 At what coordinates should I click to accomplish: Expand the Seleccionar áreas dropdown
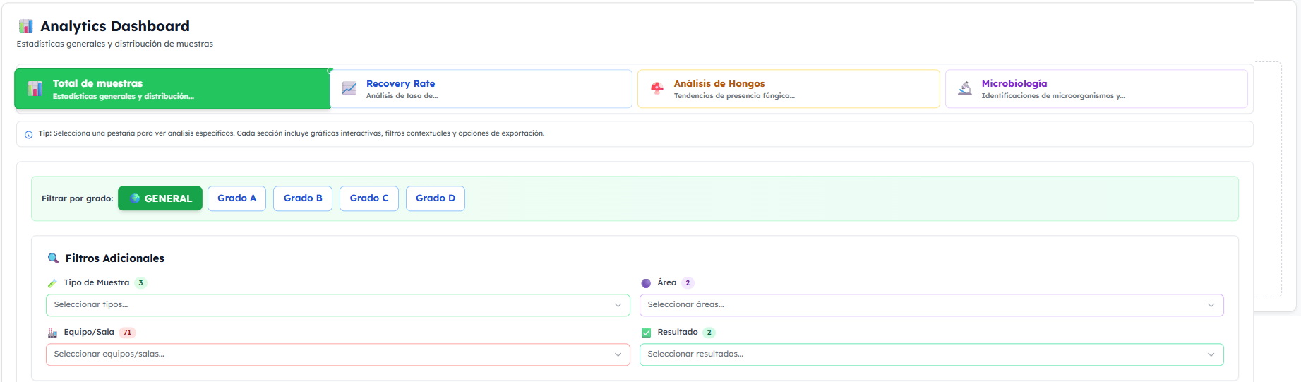[931, 305]
